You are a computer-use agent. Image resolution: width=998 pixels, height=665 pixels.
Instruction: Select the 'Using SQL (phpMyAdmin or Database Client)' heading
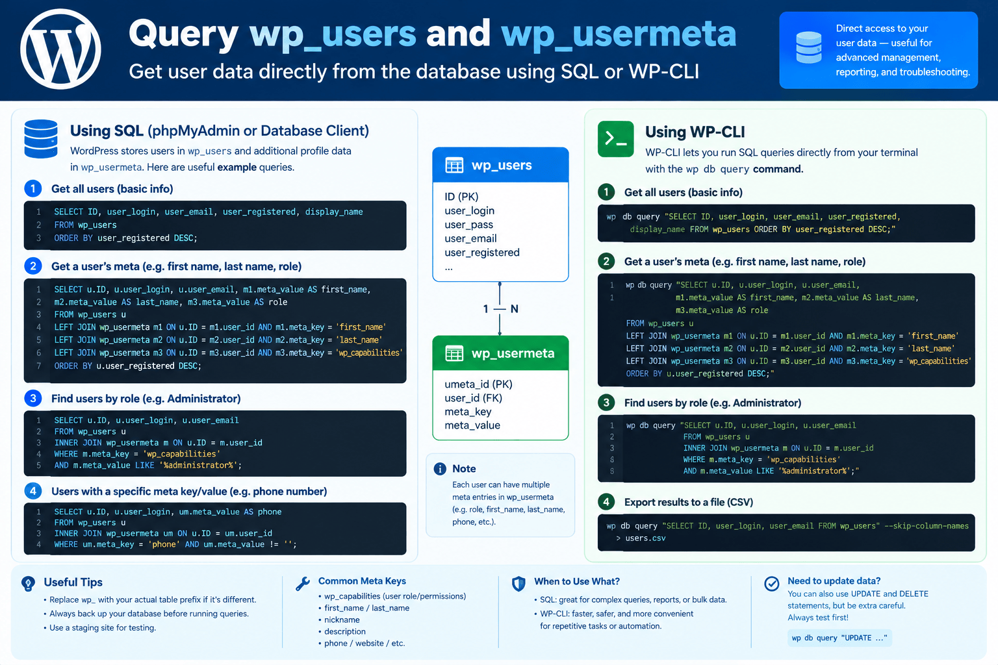tap(220, 131)
